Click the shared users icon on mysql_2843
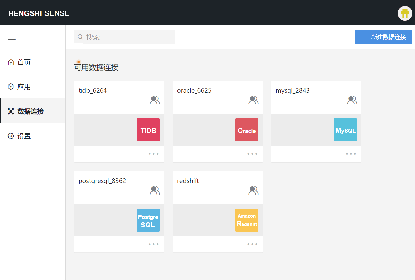This screenshot has width=415, height=280. (352, 100)
